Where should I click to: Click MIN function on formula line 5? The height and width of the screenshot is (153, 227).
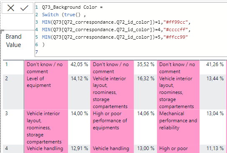(46, 37)
